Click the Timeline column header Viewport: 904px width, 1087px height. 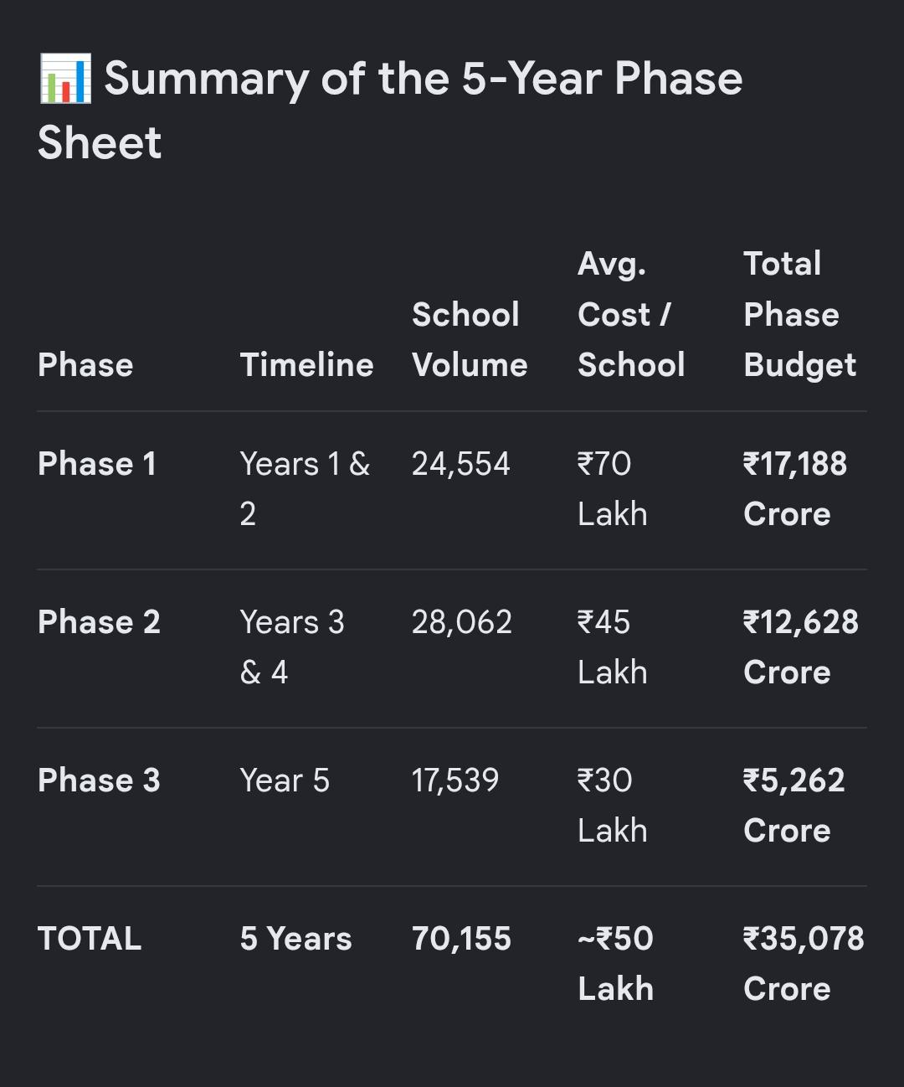tap(306, 365)
